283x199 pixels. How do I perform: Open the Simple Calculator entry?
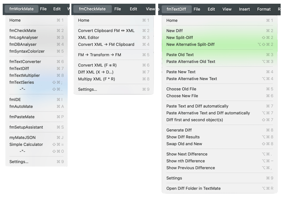pos(26,144)
